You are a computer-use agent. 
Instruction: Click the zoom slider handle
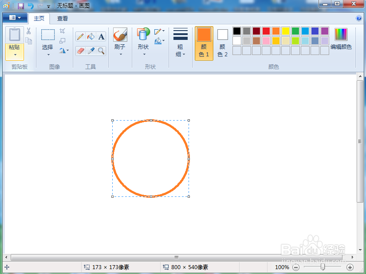323,267
